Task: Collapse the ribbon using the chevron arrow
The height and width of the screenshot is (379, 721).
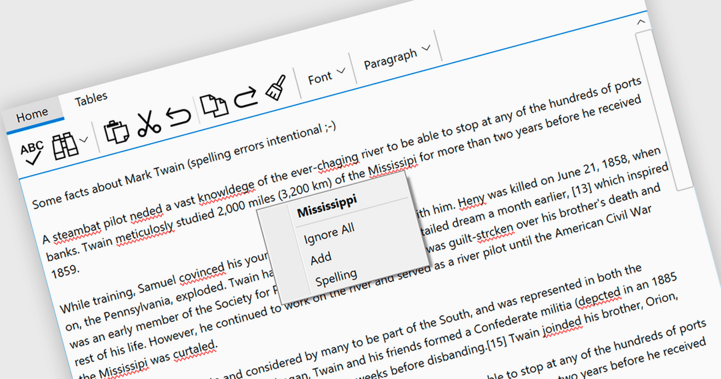Action: (x=641, y=22)
